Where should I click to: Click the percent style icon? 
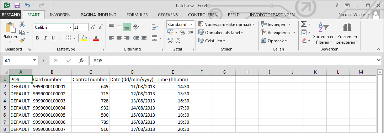click(182, 32)
